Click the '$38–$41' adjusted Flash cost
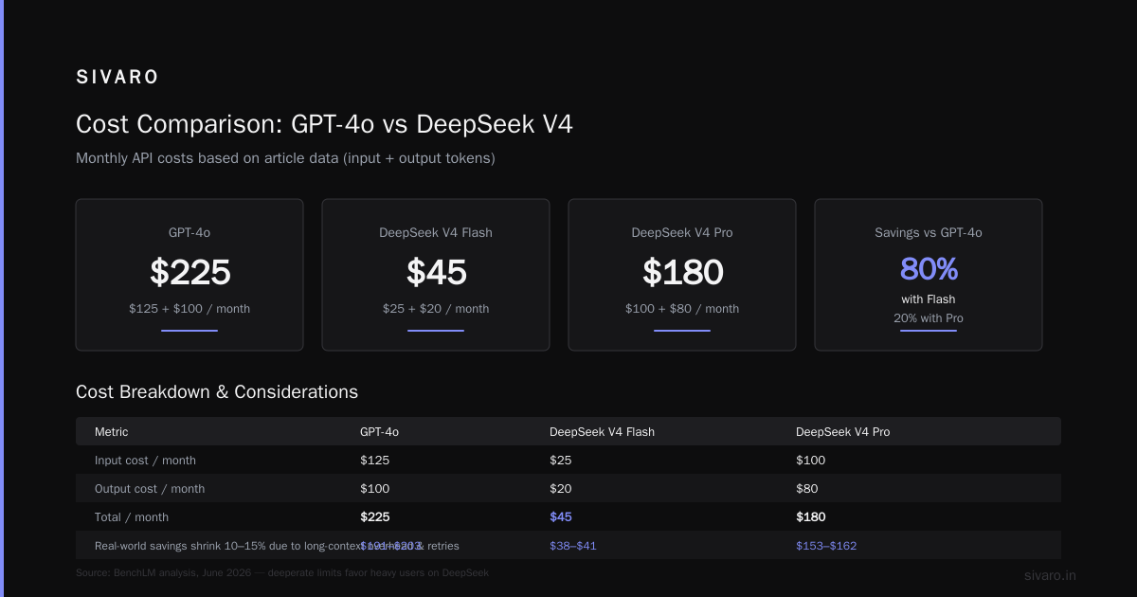 572,545
